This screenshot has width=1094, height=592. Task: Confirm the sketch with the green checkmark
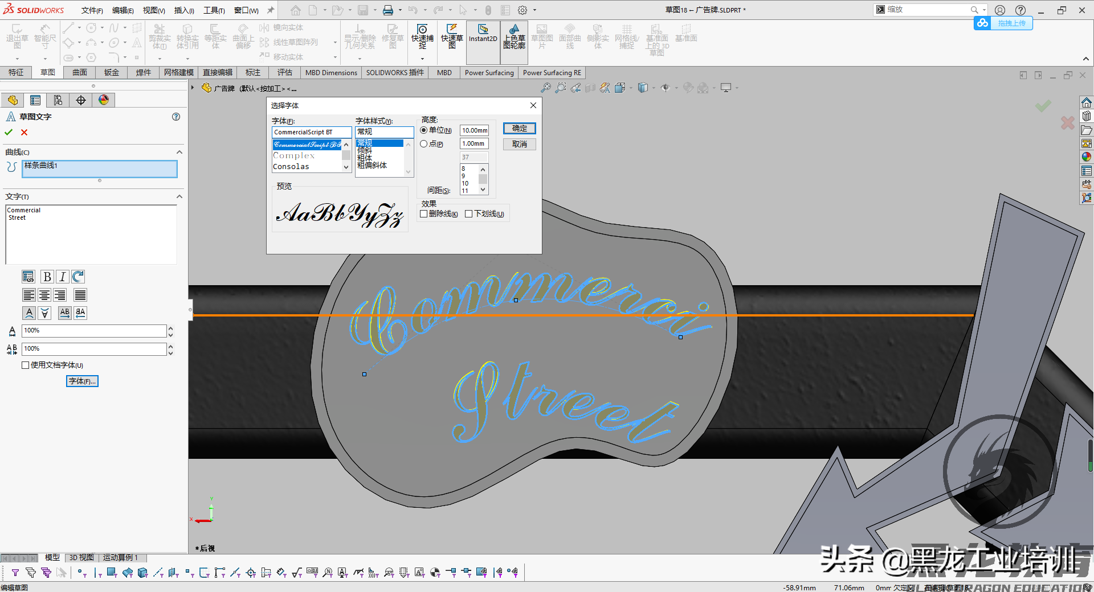pyautogui.click(x=8, y=132)
